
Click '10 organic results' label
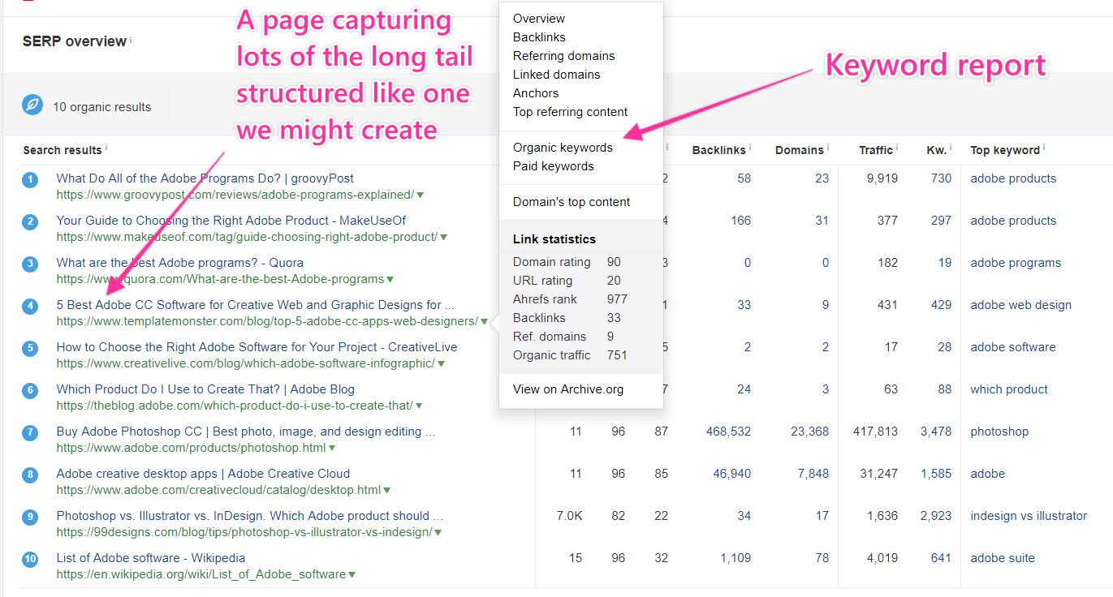pyautogui.click(x=102, y=106)
